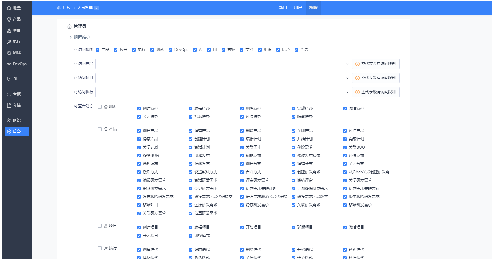Open 看板 in the sidebar
The image size is (492, 259).
click(14, 94)
